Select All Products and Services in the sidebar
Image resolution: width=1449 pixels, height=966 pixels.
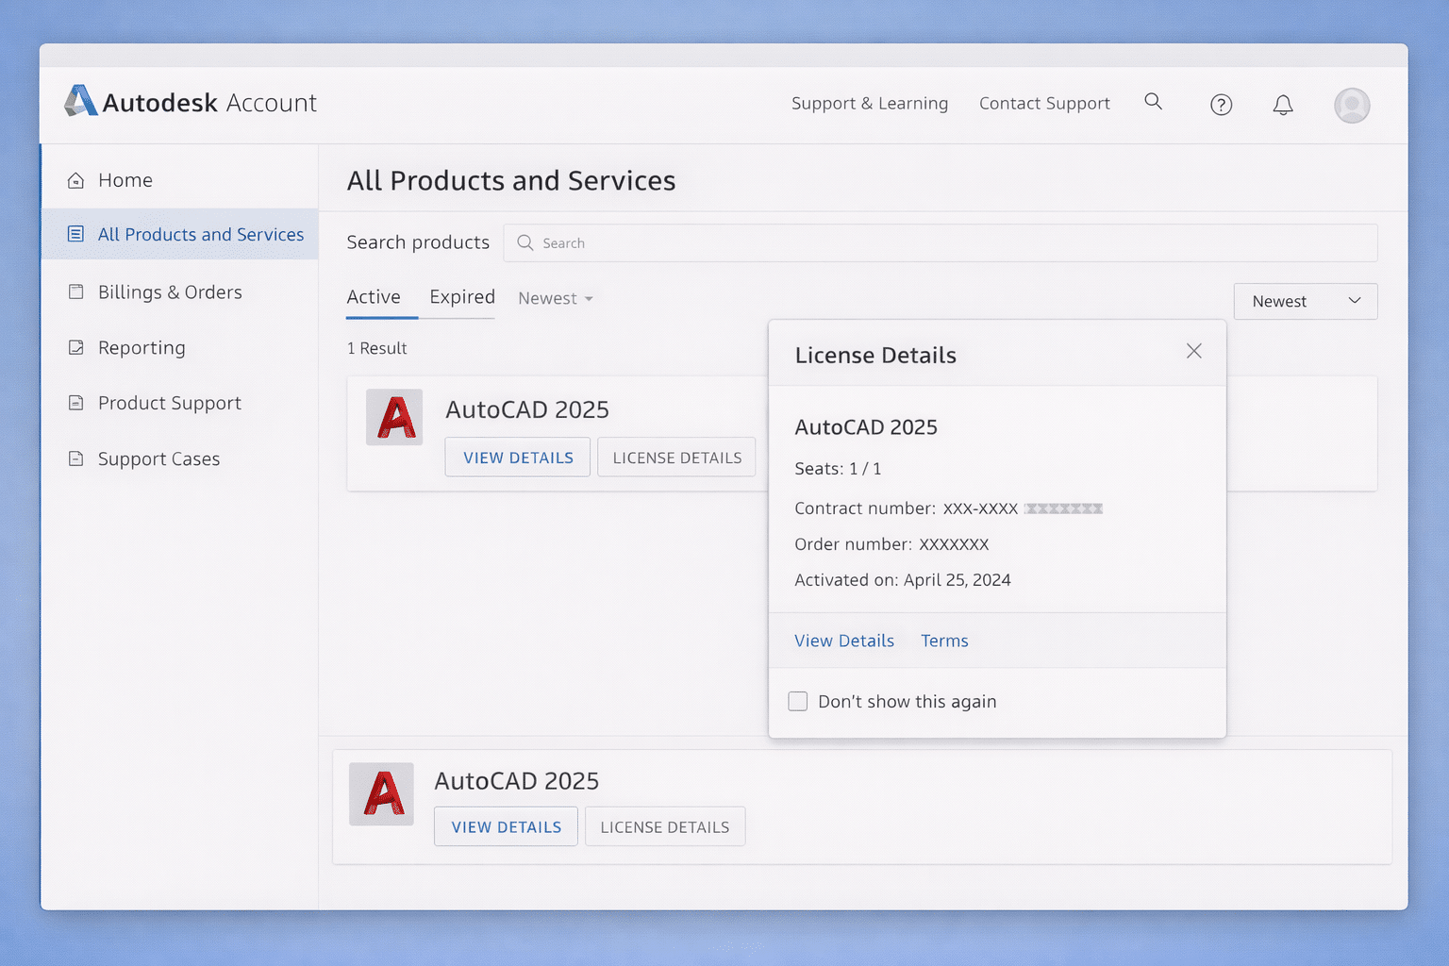point(200,234)
